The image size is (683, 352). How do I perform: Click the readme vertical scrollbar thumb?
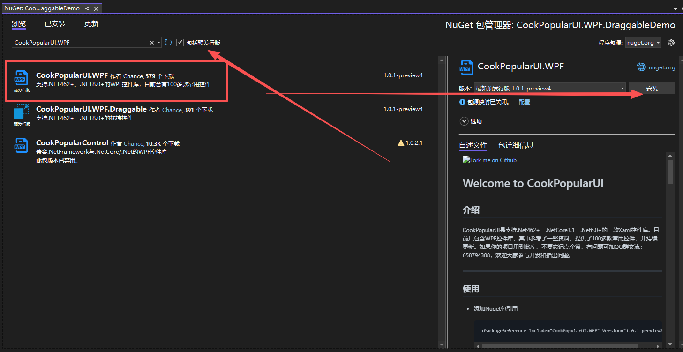(x=670, y=172)
